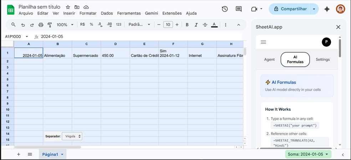Open the SheetAI hamburger menu

(x=264, y=42)
